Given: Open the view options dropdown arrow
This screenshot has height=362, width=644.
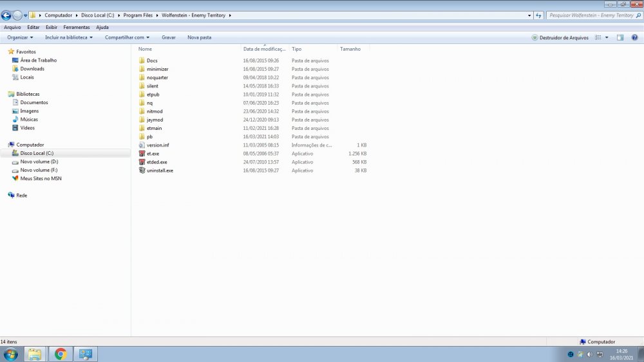Looking at the screenshot, I should coord(607,37).
